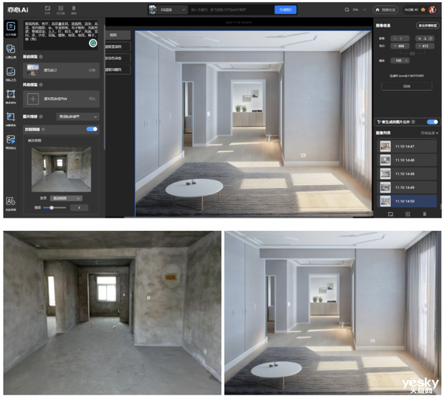The image size is (445, 399).
Task: Toggle the width-height link icon
Action: click(x=412, y=53)
